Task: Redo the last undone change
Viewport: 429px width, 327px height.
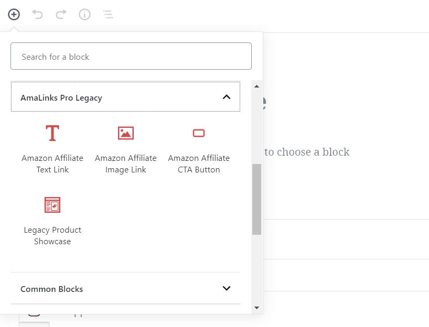Action: pos(61,15)
